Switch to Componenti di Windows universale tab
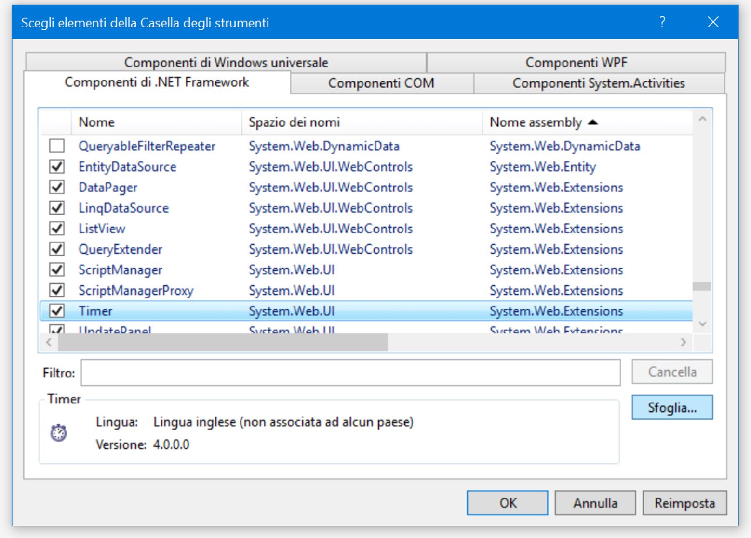 click(x=226, y=62)
